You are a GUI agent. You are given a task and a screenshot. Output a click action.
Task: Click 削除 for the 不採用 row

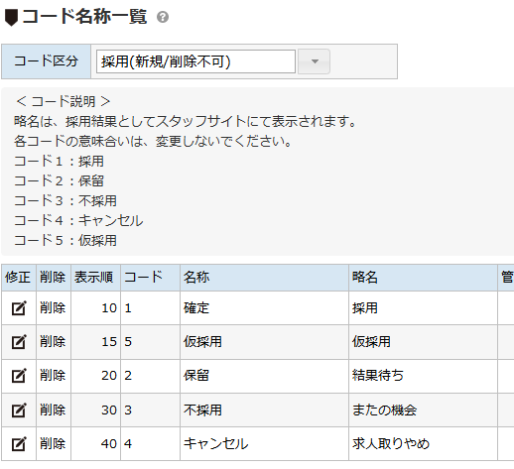click(x=53, y=410)
